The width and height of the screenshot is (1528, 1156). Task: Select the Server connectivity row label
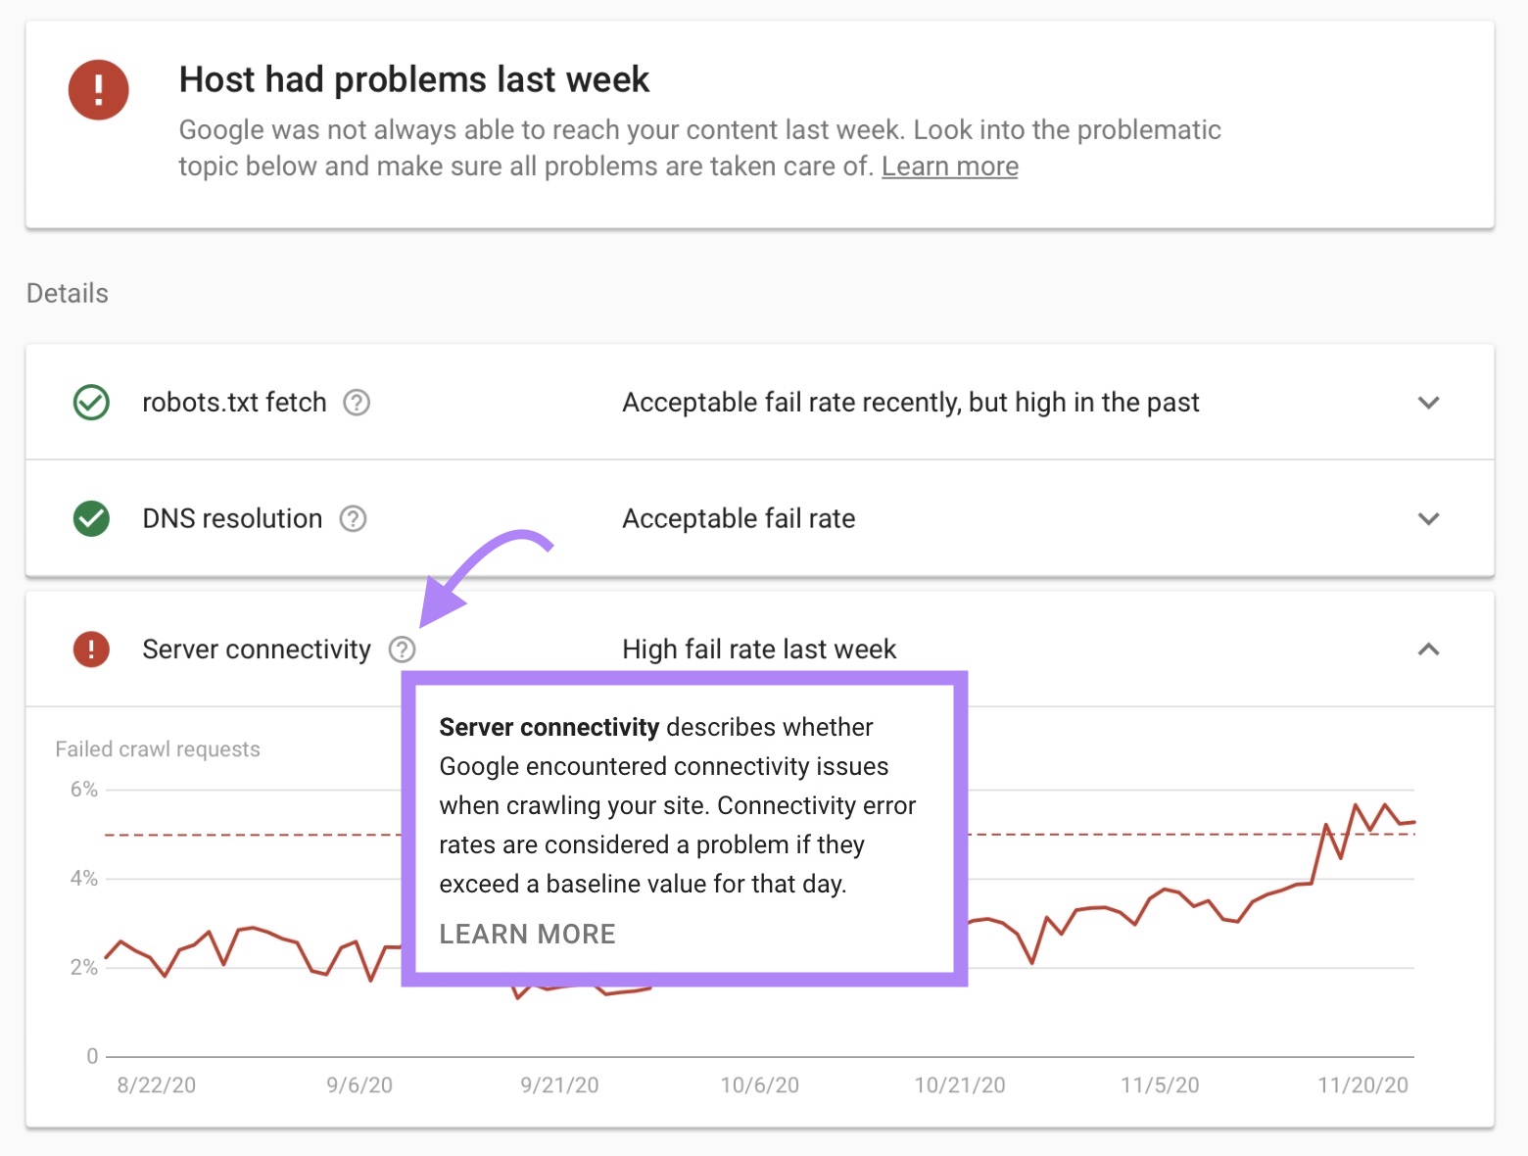[x=256, y=649]
